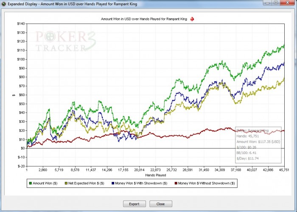Click the 2,860 x-axis tick label

(x=43, y=170)
